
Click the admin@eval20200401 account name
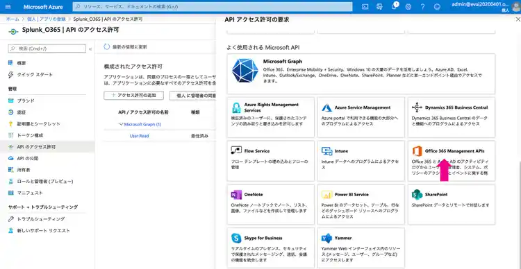click(x=481, y=4)
